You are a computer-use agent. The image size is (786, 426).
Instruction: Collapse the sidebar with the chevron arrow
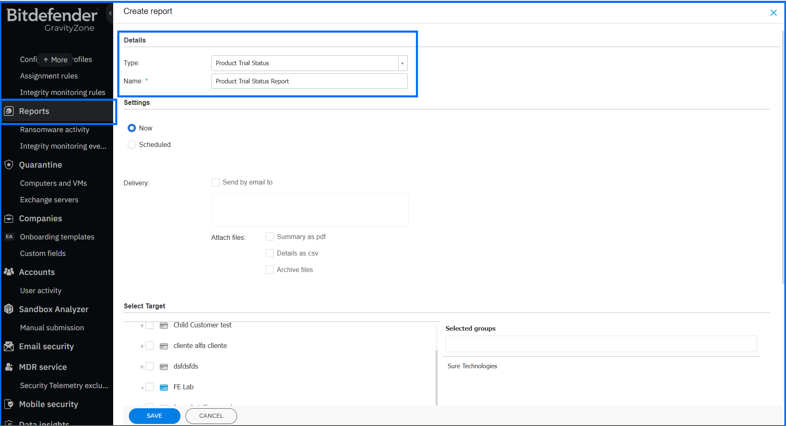(110, 14)
